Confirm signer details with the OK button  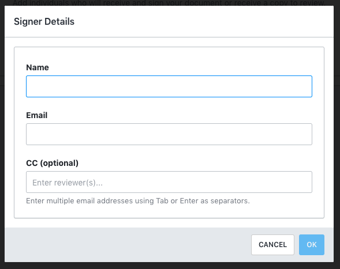(312, 245)
